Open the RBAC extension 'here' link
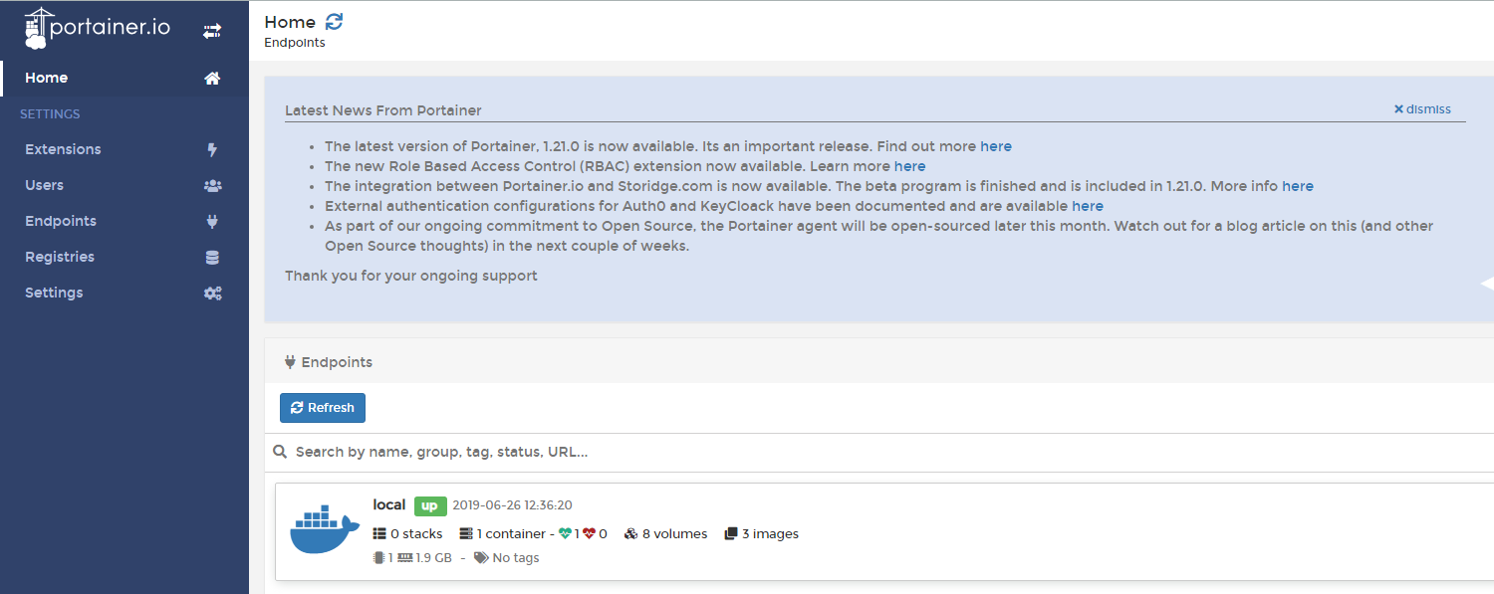The image size is (1494, 594). tap(909, 166)
